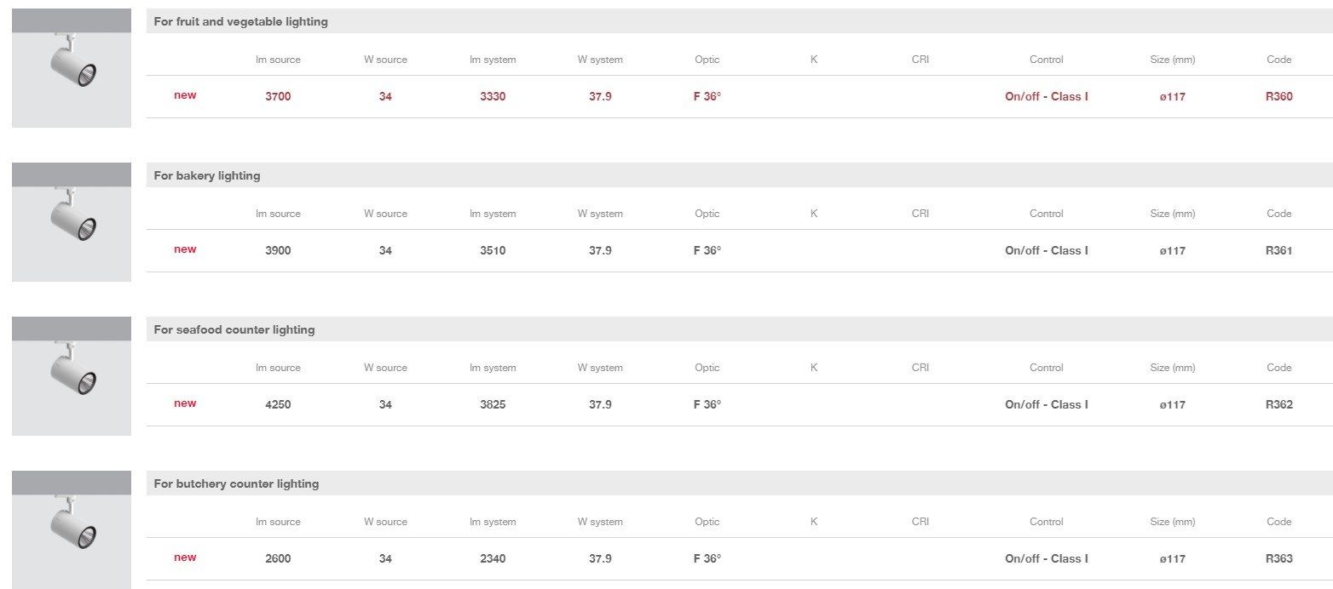Click the 3510 lm system value
Screen dimensions: 1333x589
coord(493,250)
